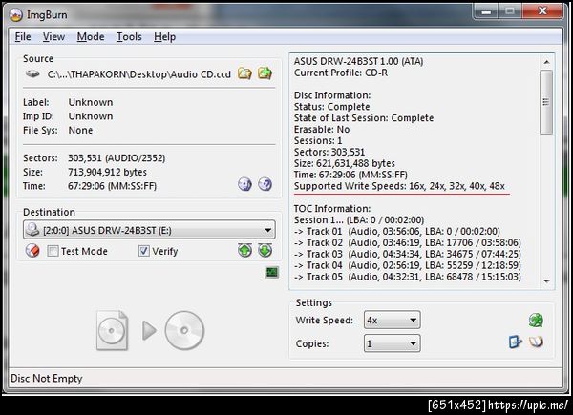The image size is (573, 415).
Task: Close the ImgBurn window
Action: (x=542, y=11)
